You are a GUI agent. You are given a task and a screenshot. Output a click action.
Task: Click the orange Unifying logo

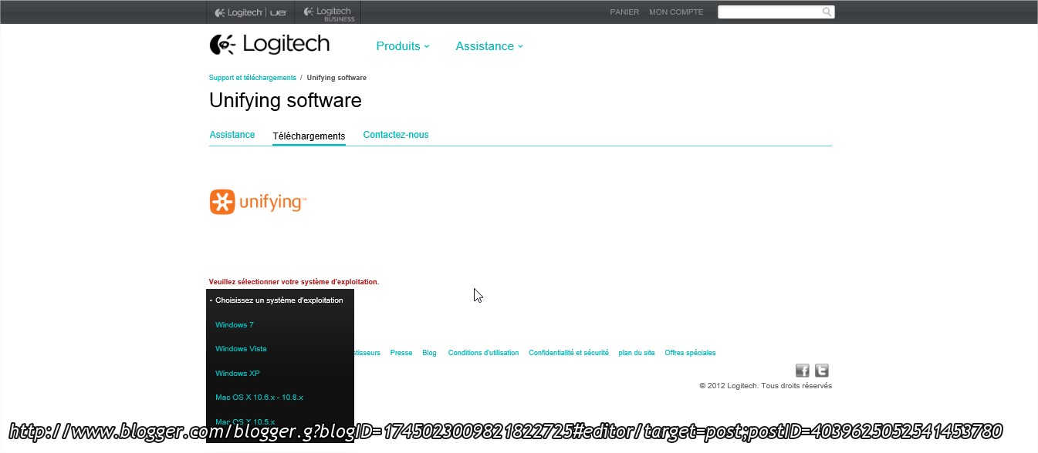tap(259, 202)
